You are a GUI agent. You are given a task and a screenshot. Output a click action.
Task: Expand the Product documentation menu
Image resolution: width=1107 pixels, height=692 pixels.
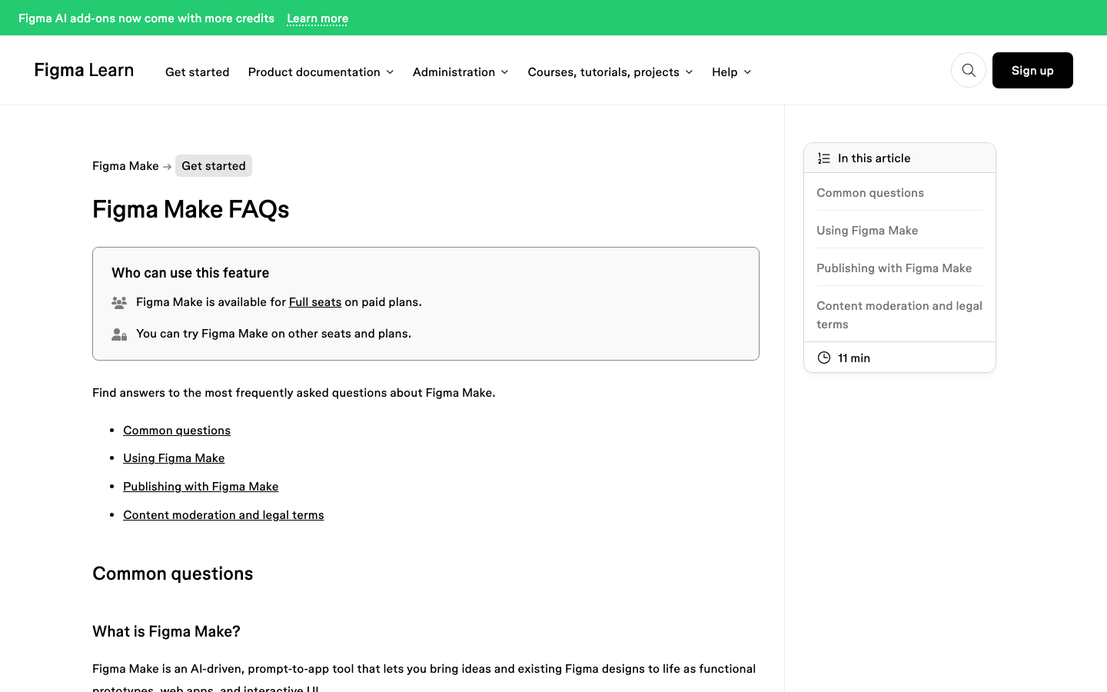click(321, 72)
